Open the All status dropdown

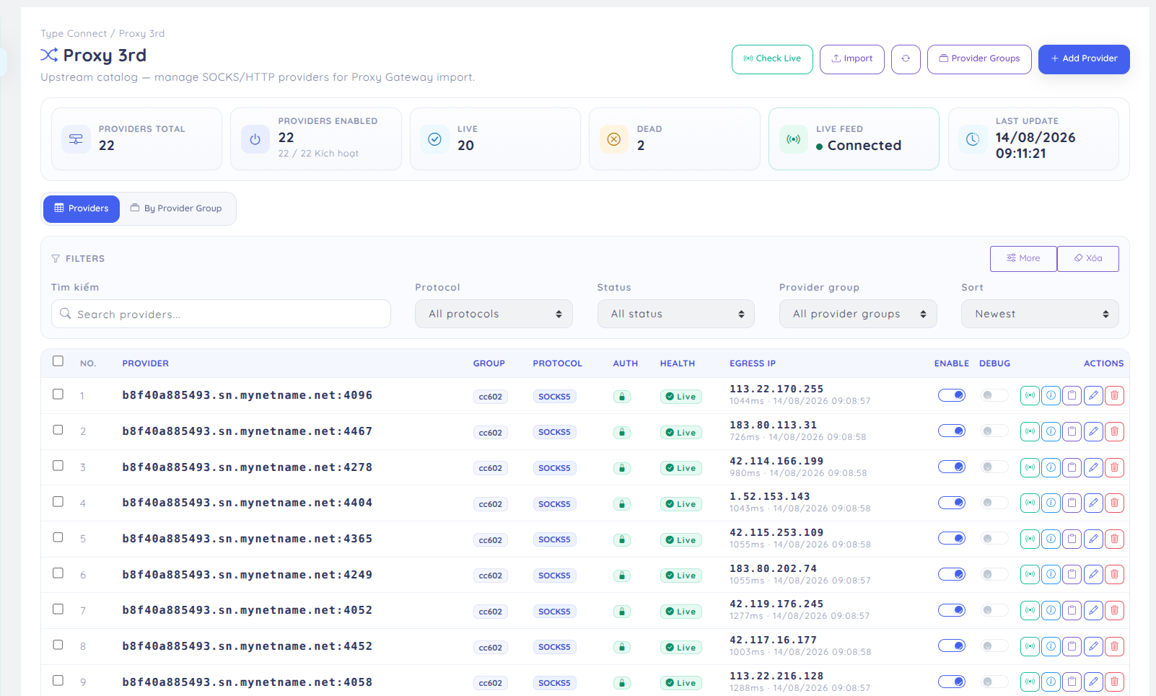(676, 314)
